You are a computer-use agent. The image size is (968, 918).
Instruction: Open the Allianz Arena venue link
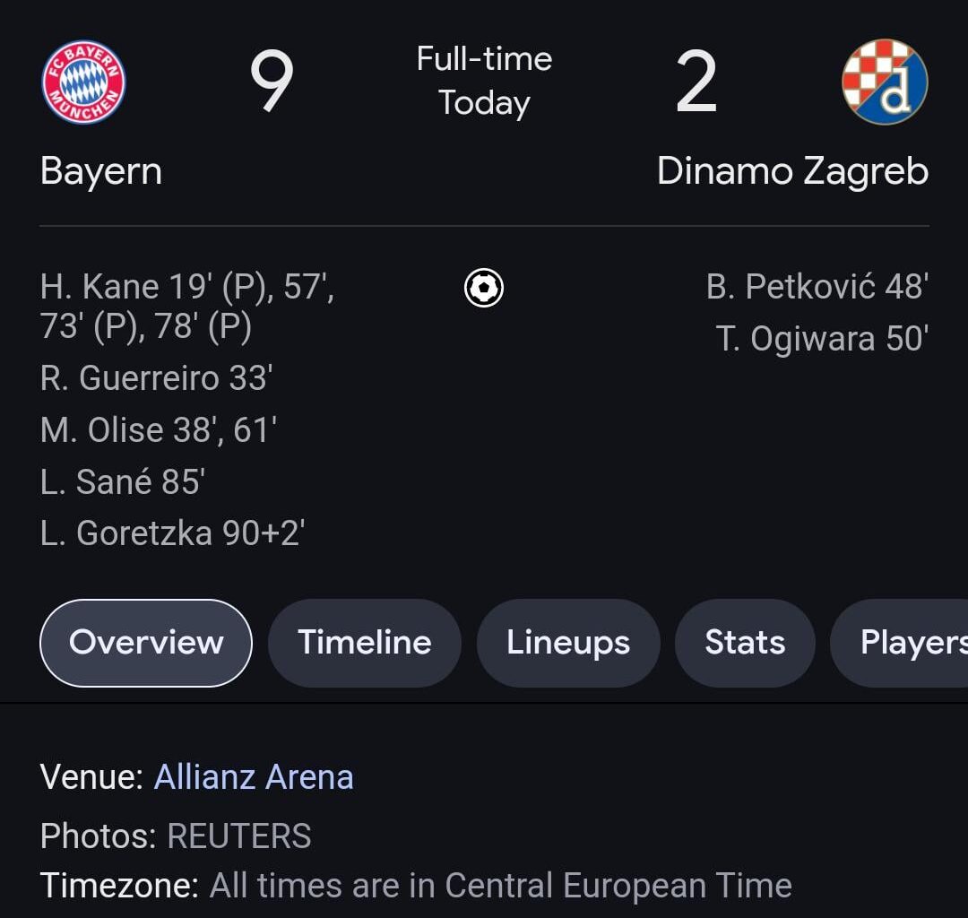pos(254,777)
